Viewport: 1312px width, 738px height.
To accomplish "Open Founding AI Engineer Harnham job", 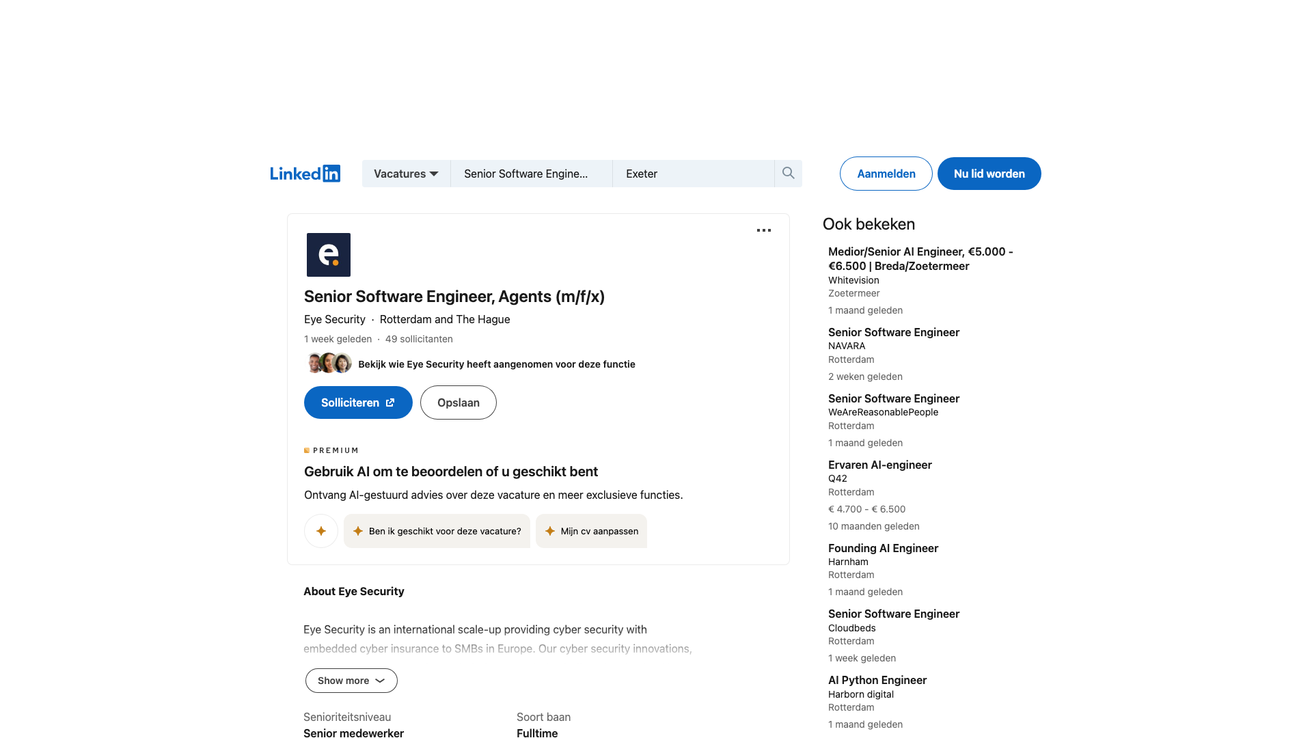I will (x=883, y=548).
